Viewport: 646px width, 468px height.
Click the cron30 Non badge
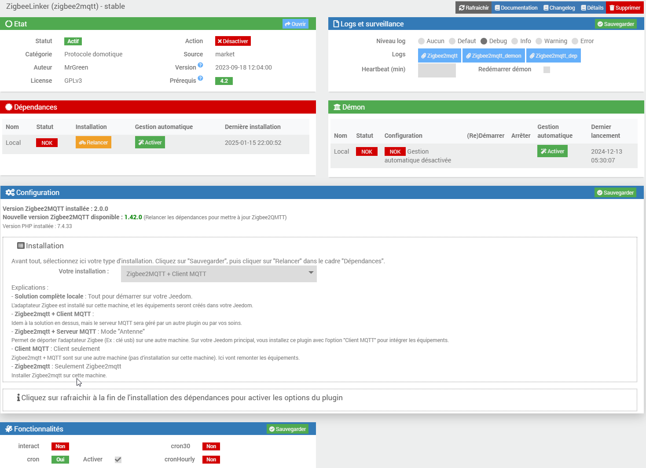(x=211, y=446)
